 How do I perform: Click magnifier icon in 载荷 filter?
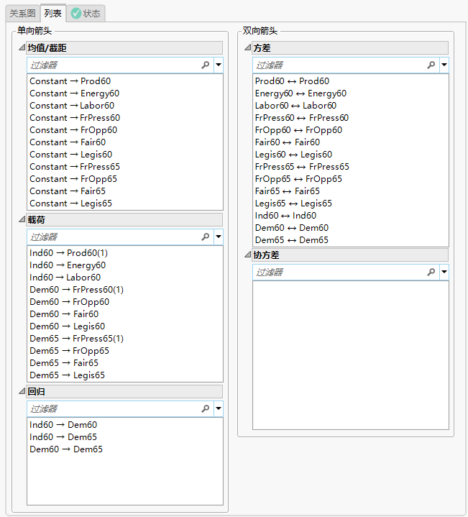pyautogui.click(x=206, y=237)
